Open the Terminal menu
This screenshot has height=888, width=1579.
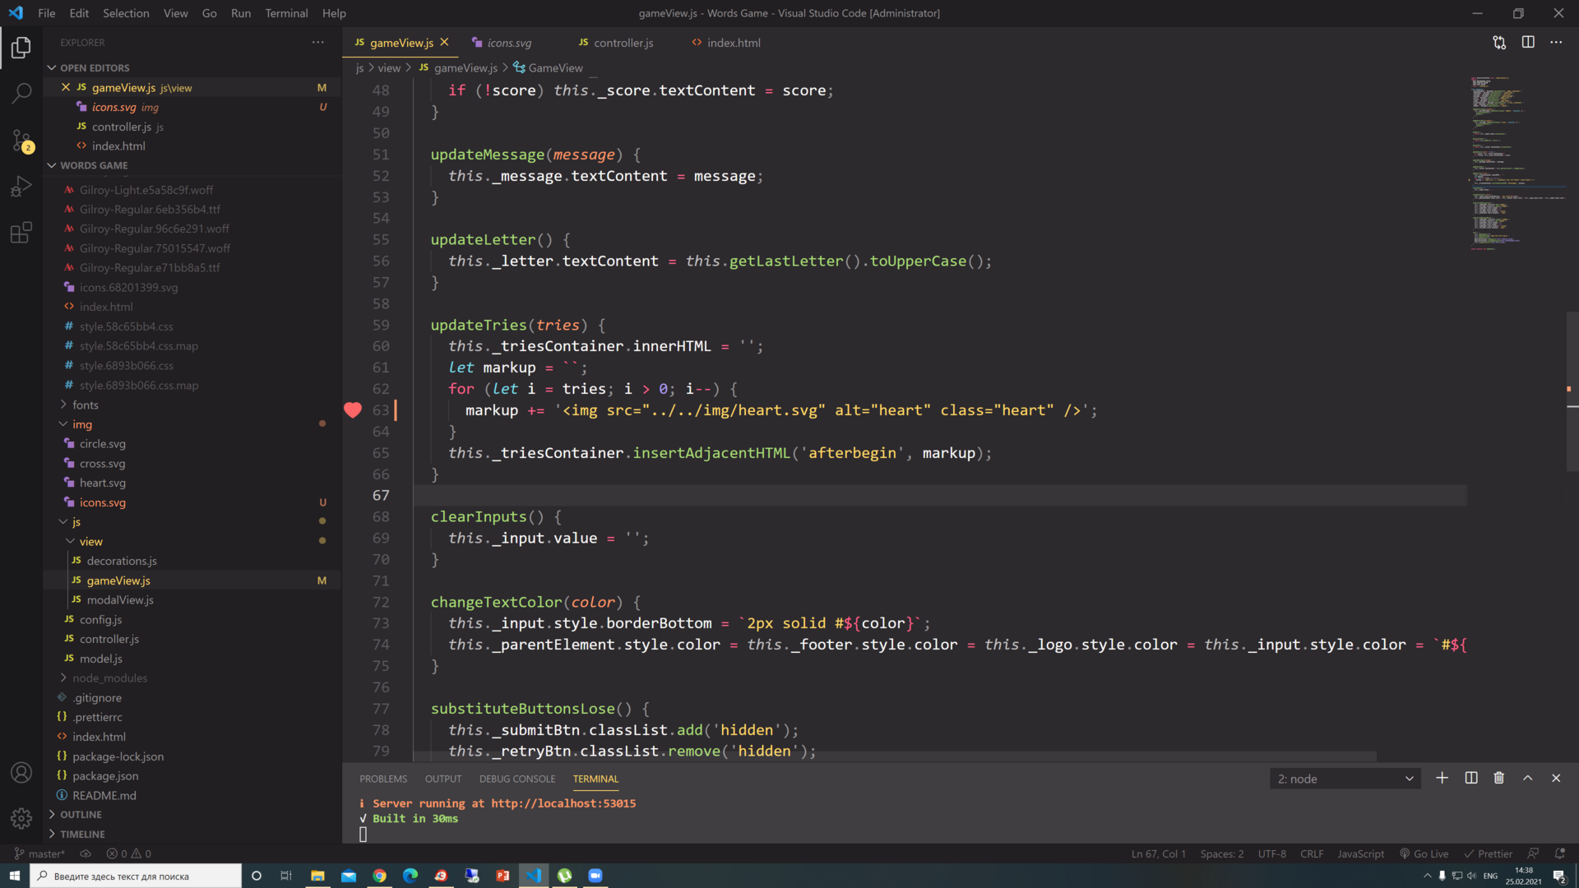coord(286,13)
